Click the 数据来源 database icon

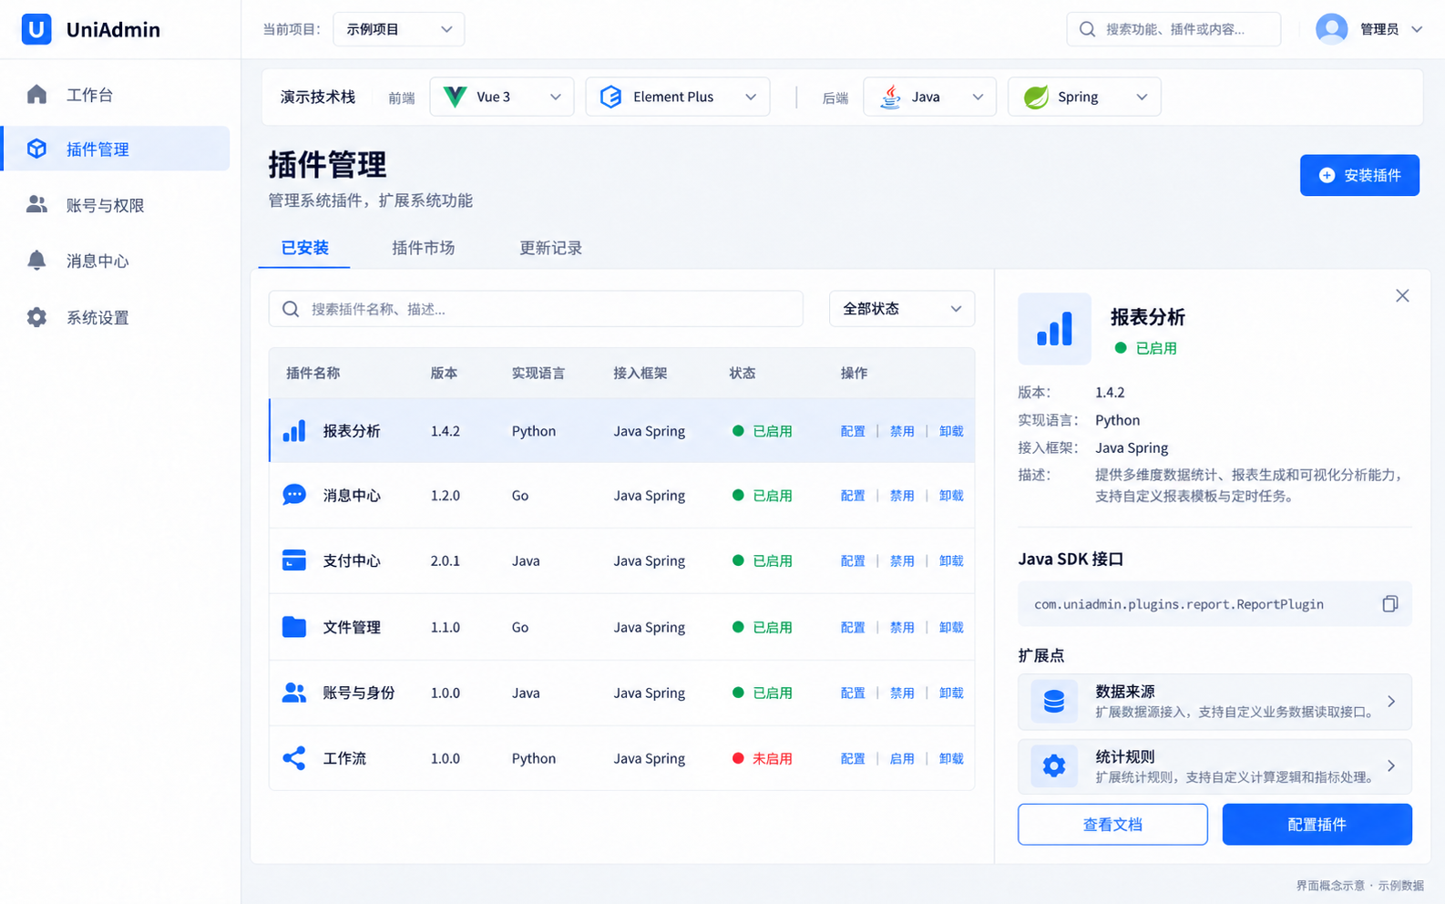(1054, 702)
